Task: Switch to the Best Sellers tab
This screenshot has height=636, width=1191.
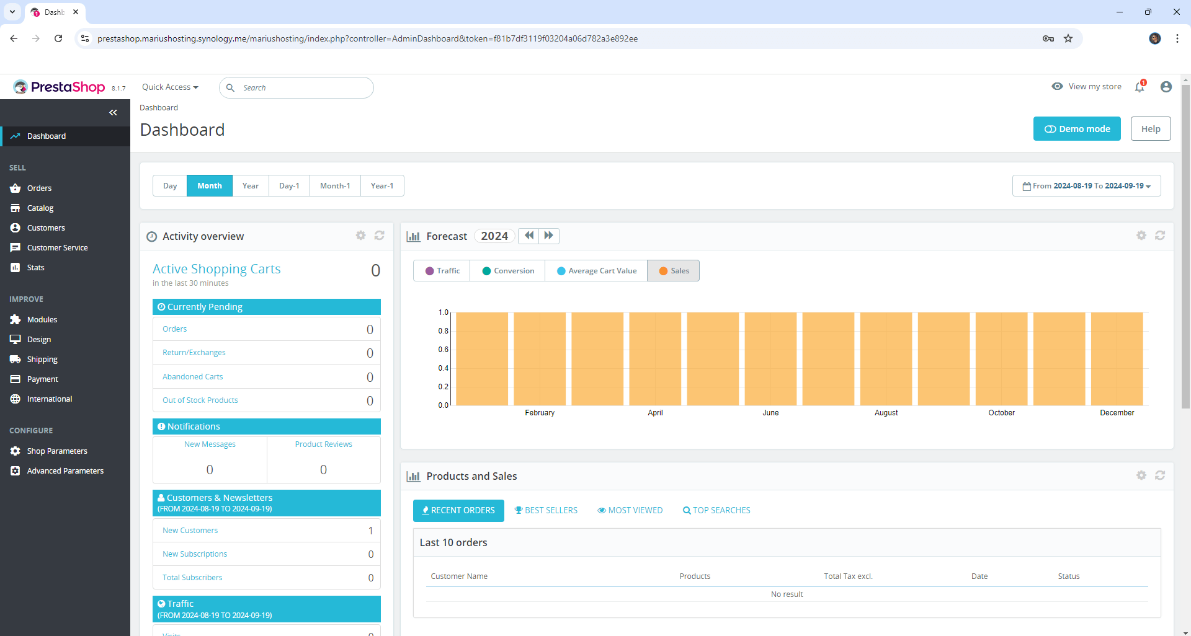Action: point(546,510)
